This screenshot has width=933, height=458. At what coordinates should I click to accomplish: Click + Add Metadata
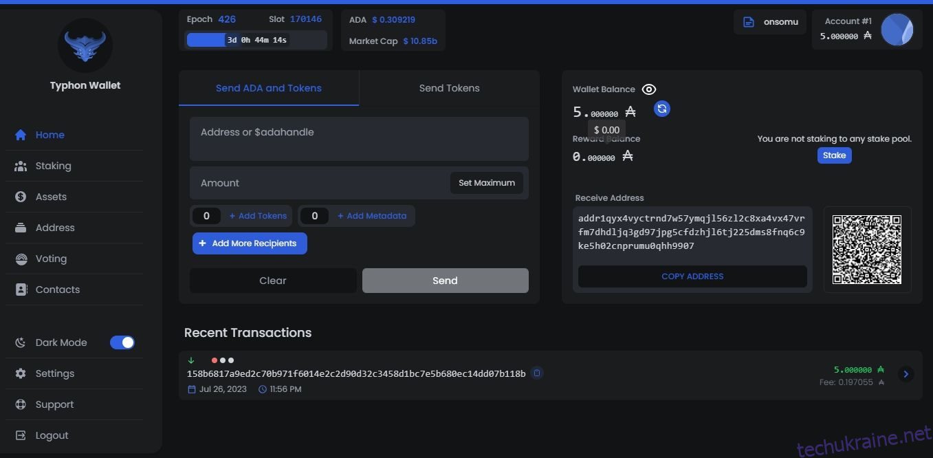click(372, 216)
